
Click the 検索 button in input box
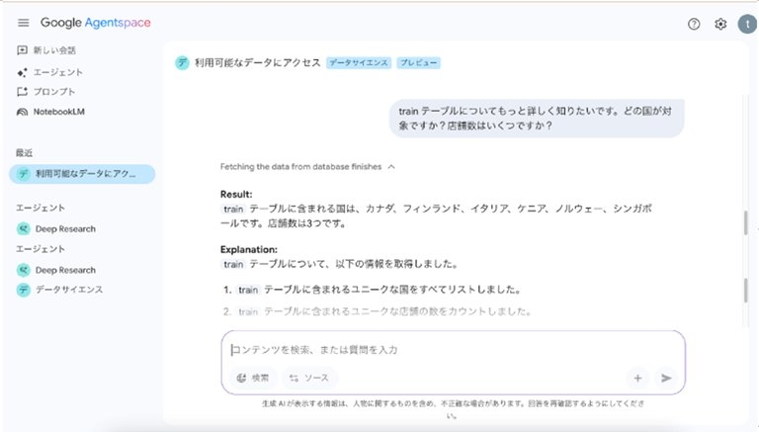coord(253,378)
